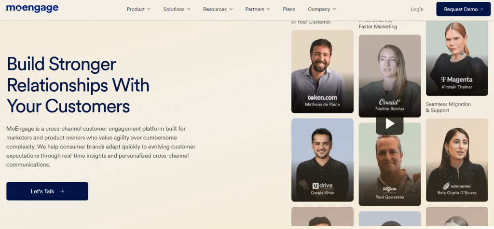Open Paul Goossens testimonial card
The width and height of the screenshot is (494, 229).
click(390, 164)
